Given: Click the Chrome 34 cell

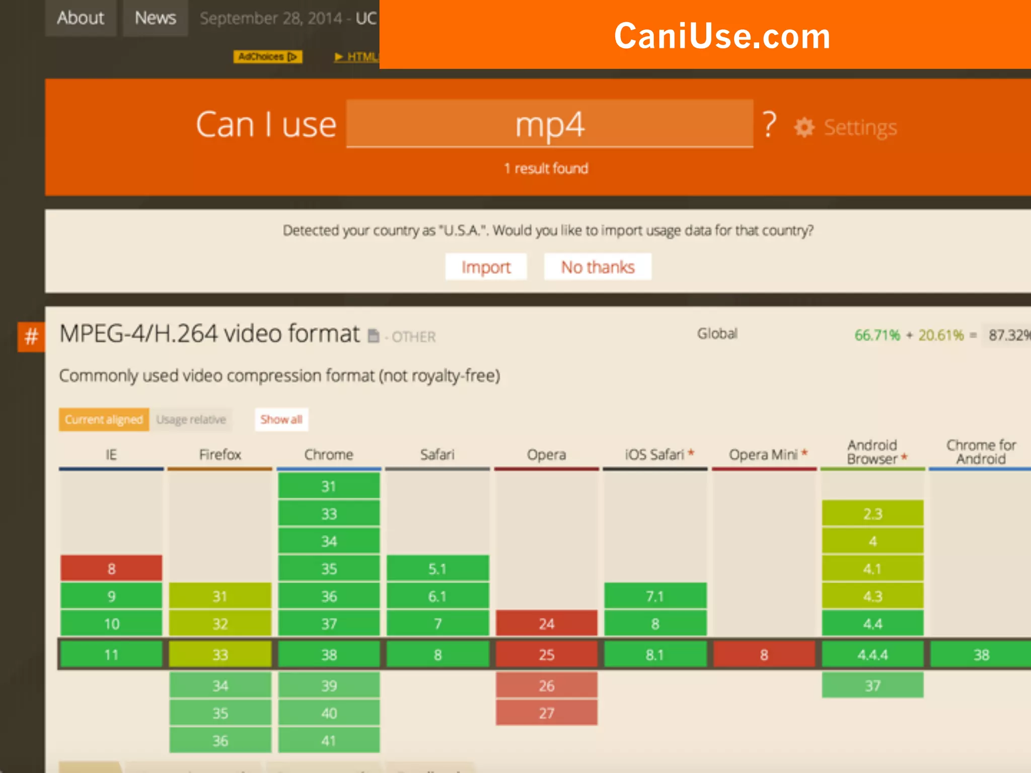Looking at the screenshot, I should tap(329, 541).
